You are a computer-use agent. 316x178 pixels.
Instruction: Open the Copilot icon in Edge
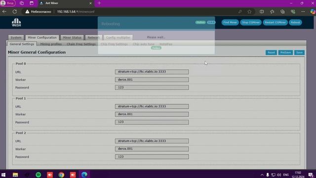313,12
